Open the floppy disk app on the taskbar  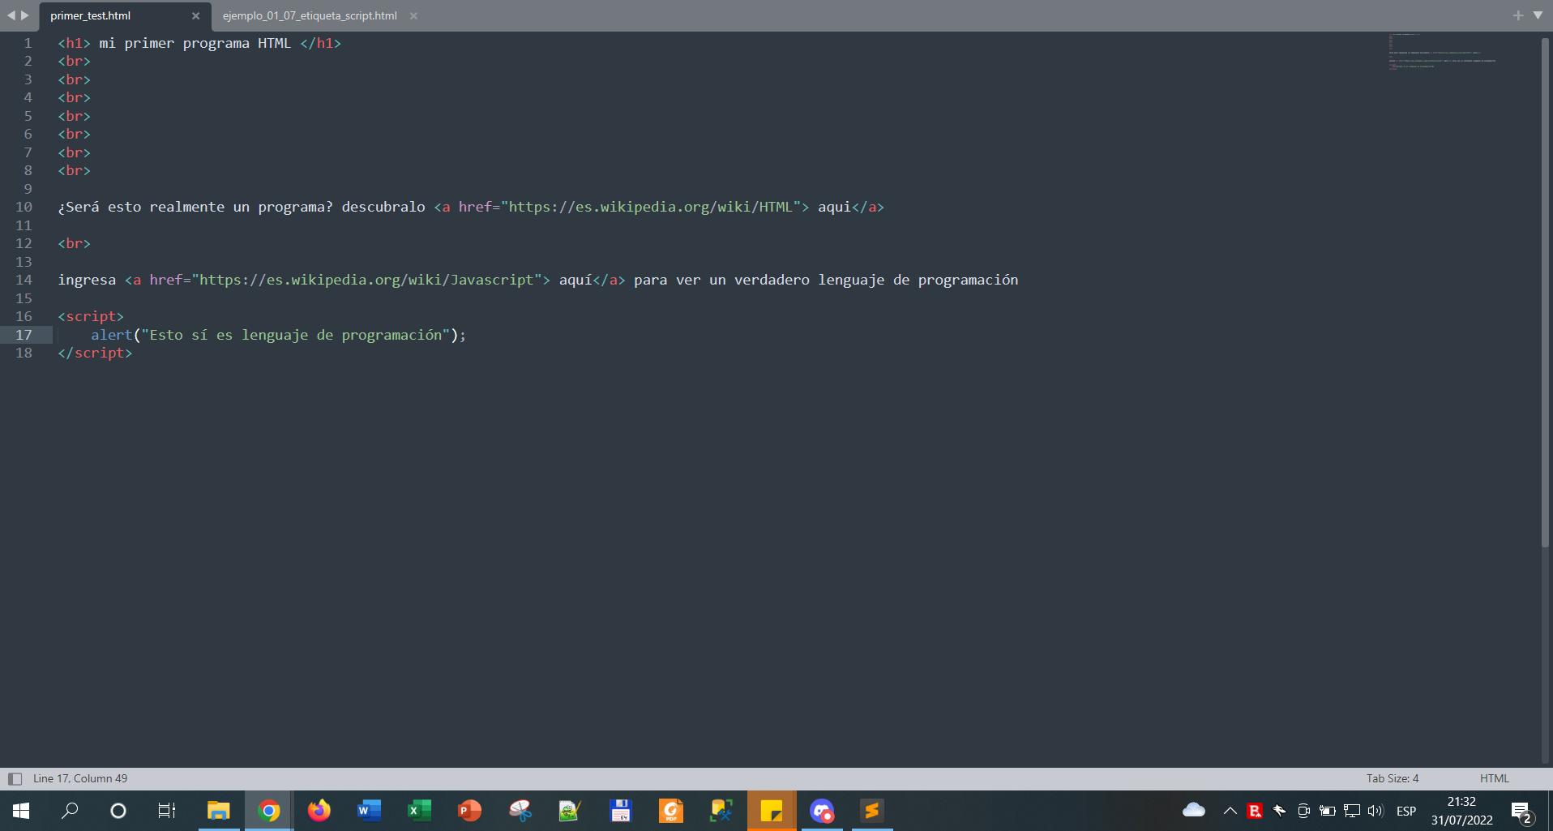pyautogui.click(x=621, y=811)
